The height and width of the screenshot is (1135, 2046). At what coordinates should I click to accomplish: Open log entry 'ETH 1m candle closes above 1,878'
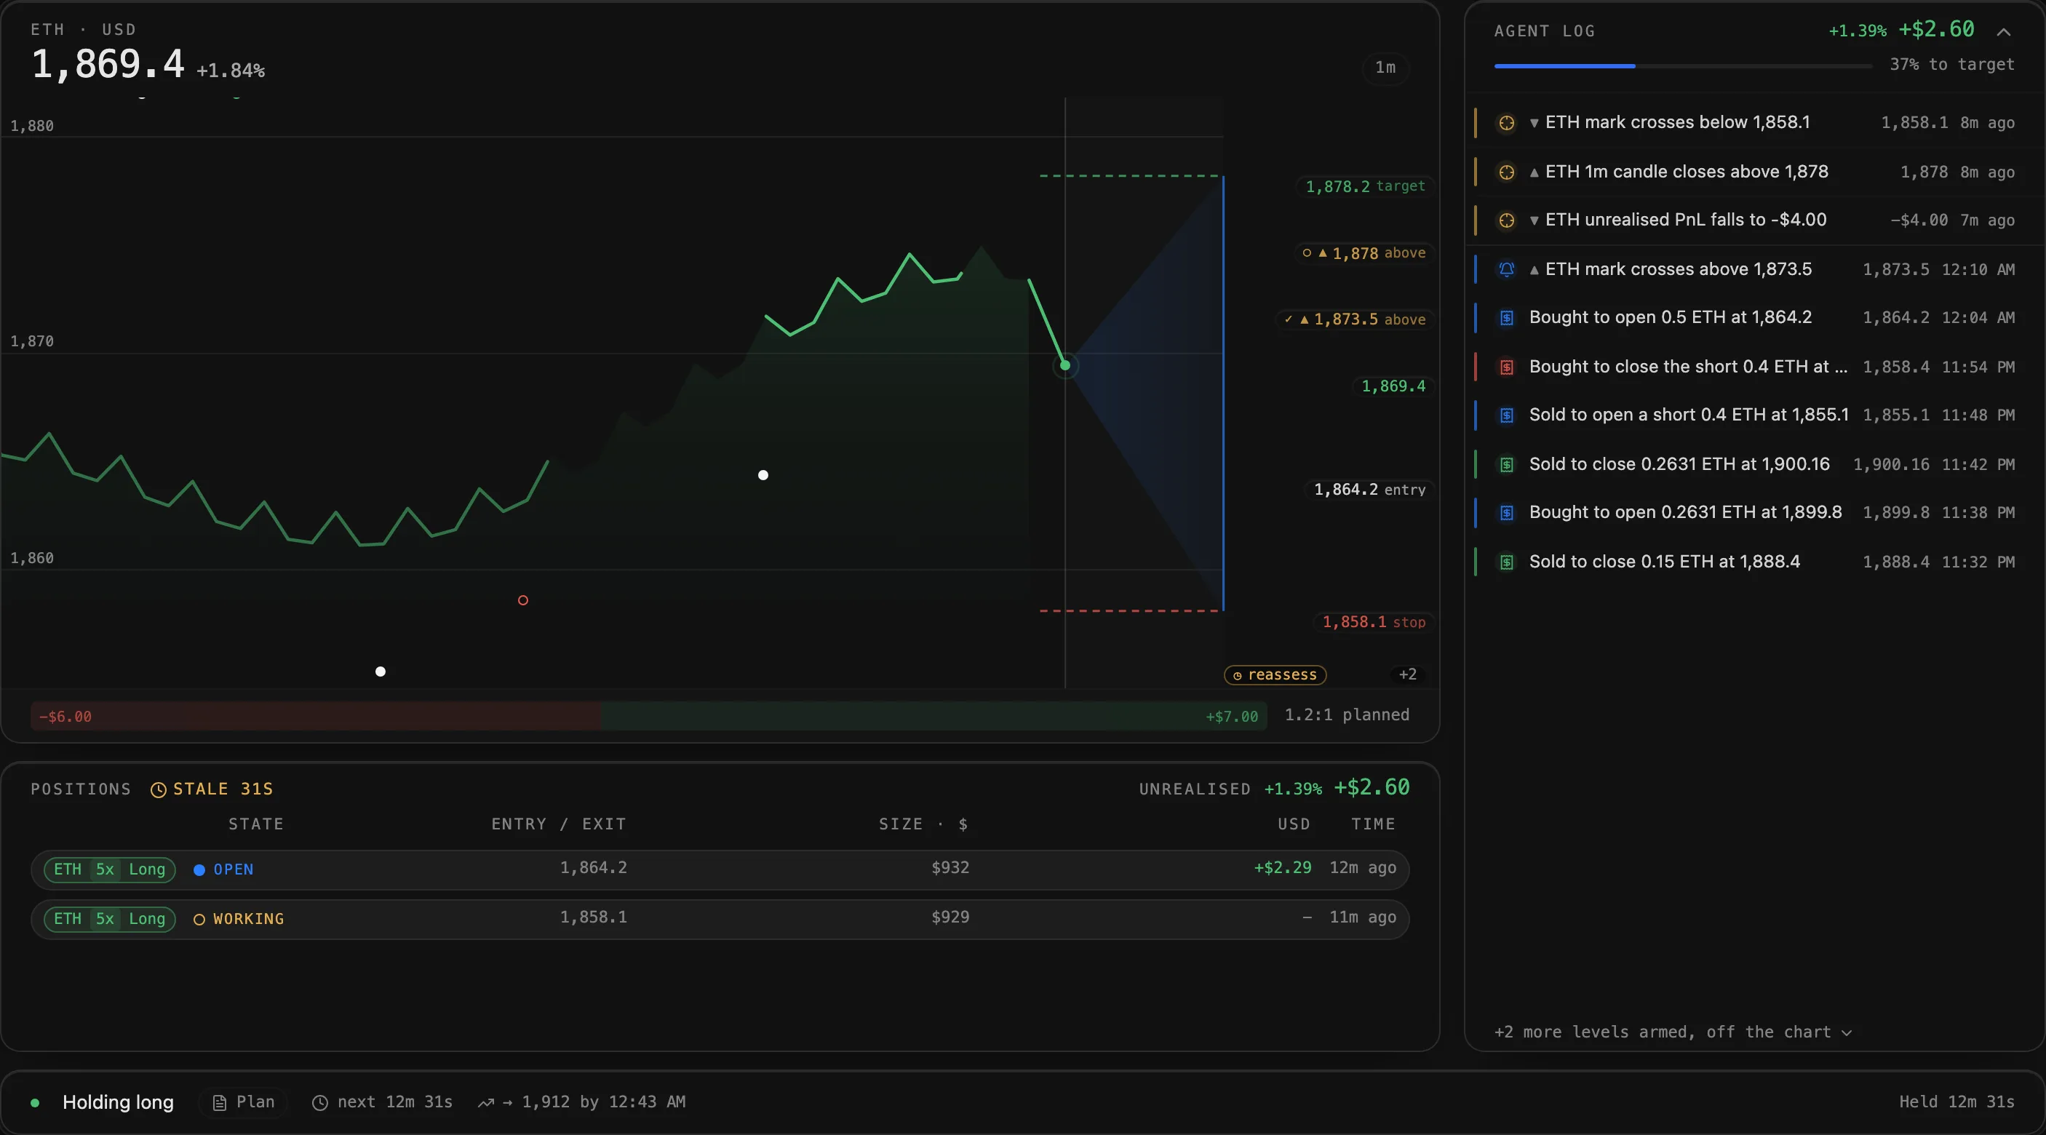(x=1755, y=172)
